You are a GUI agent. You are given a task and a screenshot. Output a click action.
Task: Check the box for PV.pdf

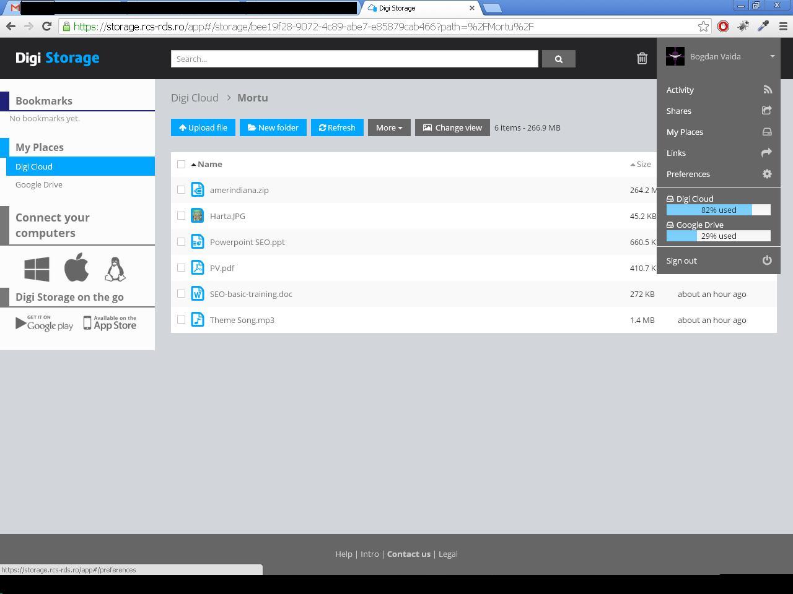click(181, 268)
